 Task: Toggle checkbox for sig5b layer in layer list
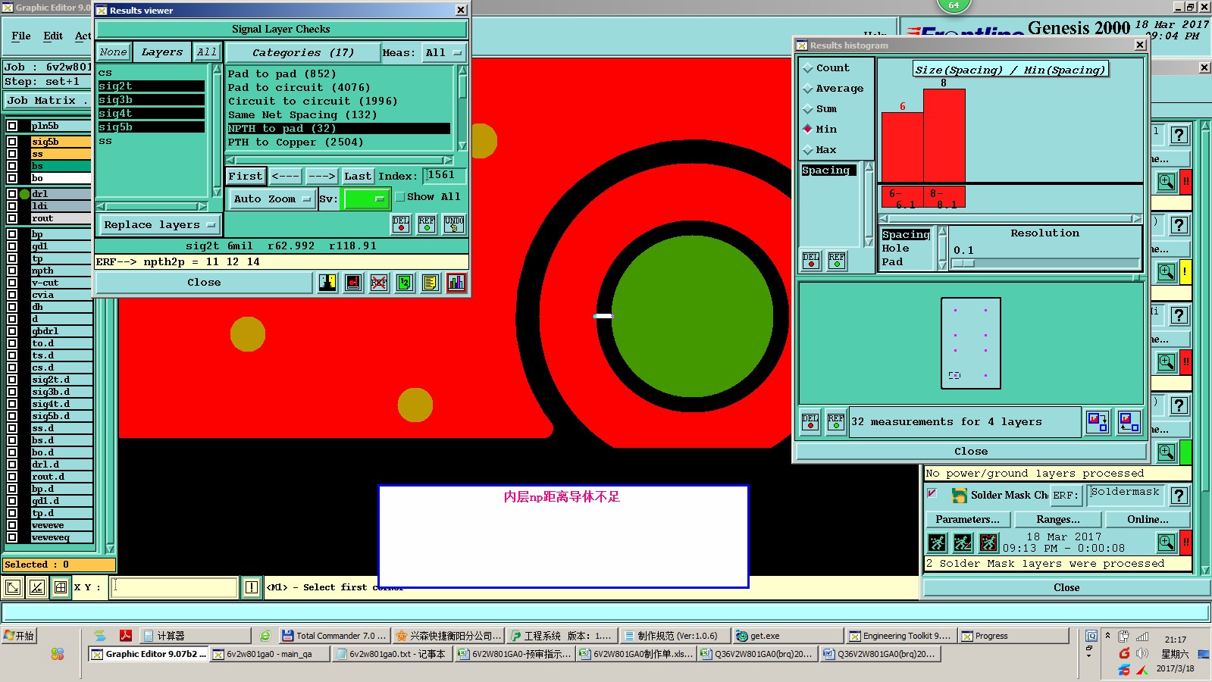[x=12, y=142]
